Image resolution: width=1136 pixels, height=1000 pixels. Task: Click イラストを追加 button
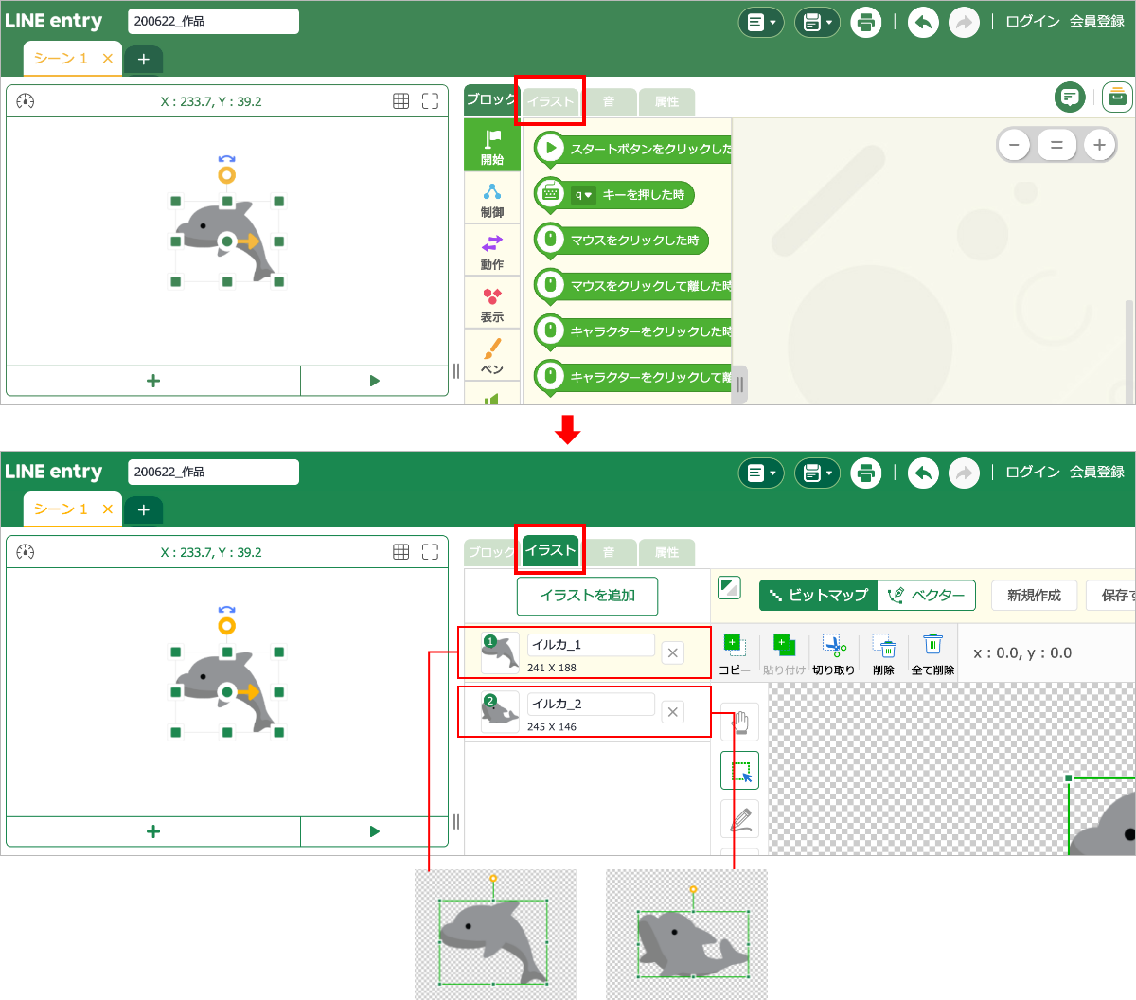point(587,596)
